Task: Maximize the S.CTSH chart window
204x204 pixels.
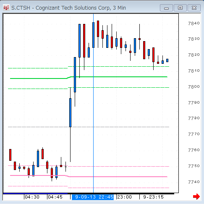Action: [x=180, y=8]
